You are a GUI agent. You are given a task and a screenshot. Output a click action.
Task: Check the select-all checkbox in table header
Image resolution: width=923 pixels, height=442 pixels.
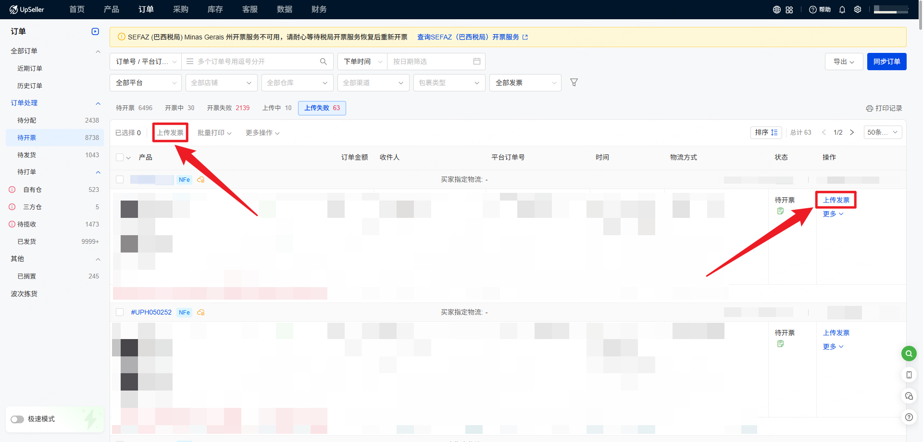click(x=120, y=157)
